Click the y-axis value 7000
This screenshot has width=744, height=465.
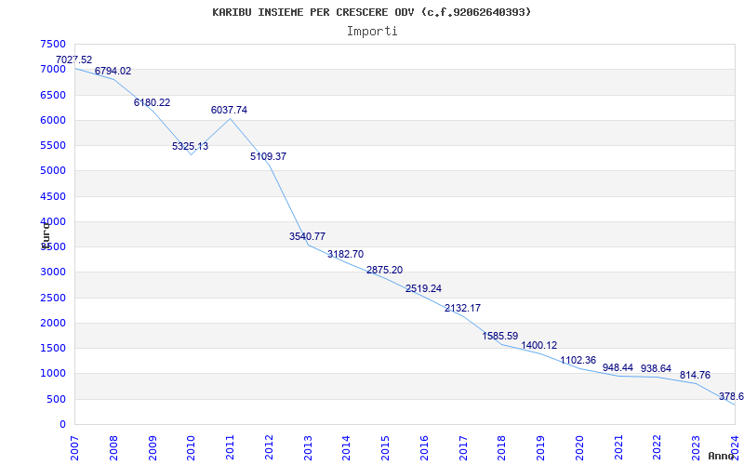(53, 69)
